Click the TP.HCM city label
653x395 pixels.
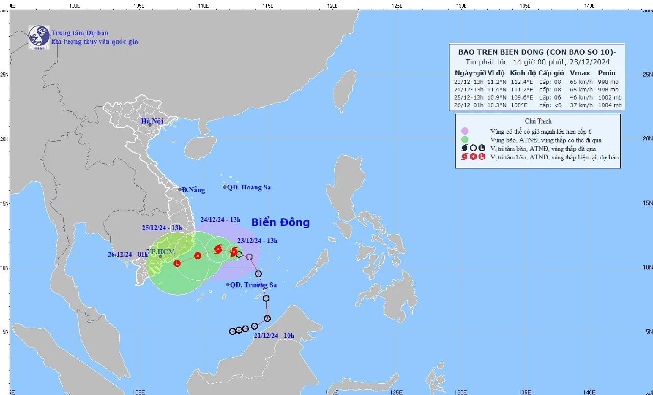point(161,251)
